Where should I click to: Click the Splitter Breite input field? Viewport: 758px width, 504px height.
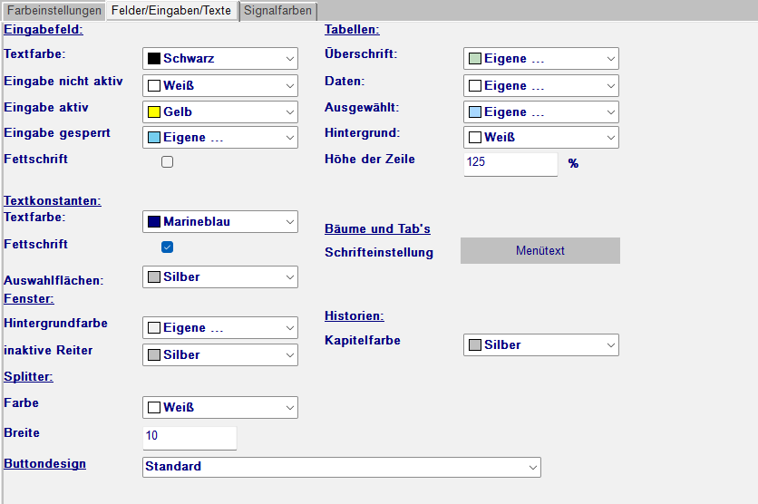pos(189,436)
